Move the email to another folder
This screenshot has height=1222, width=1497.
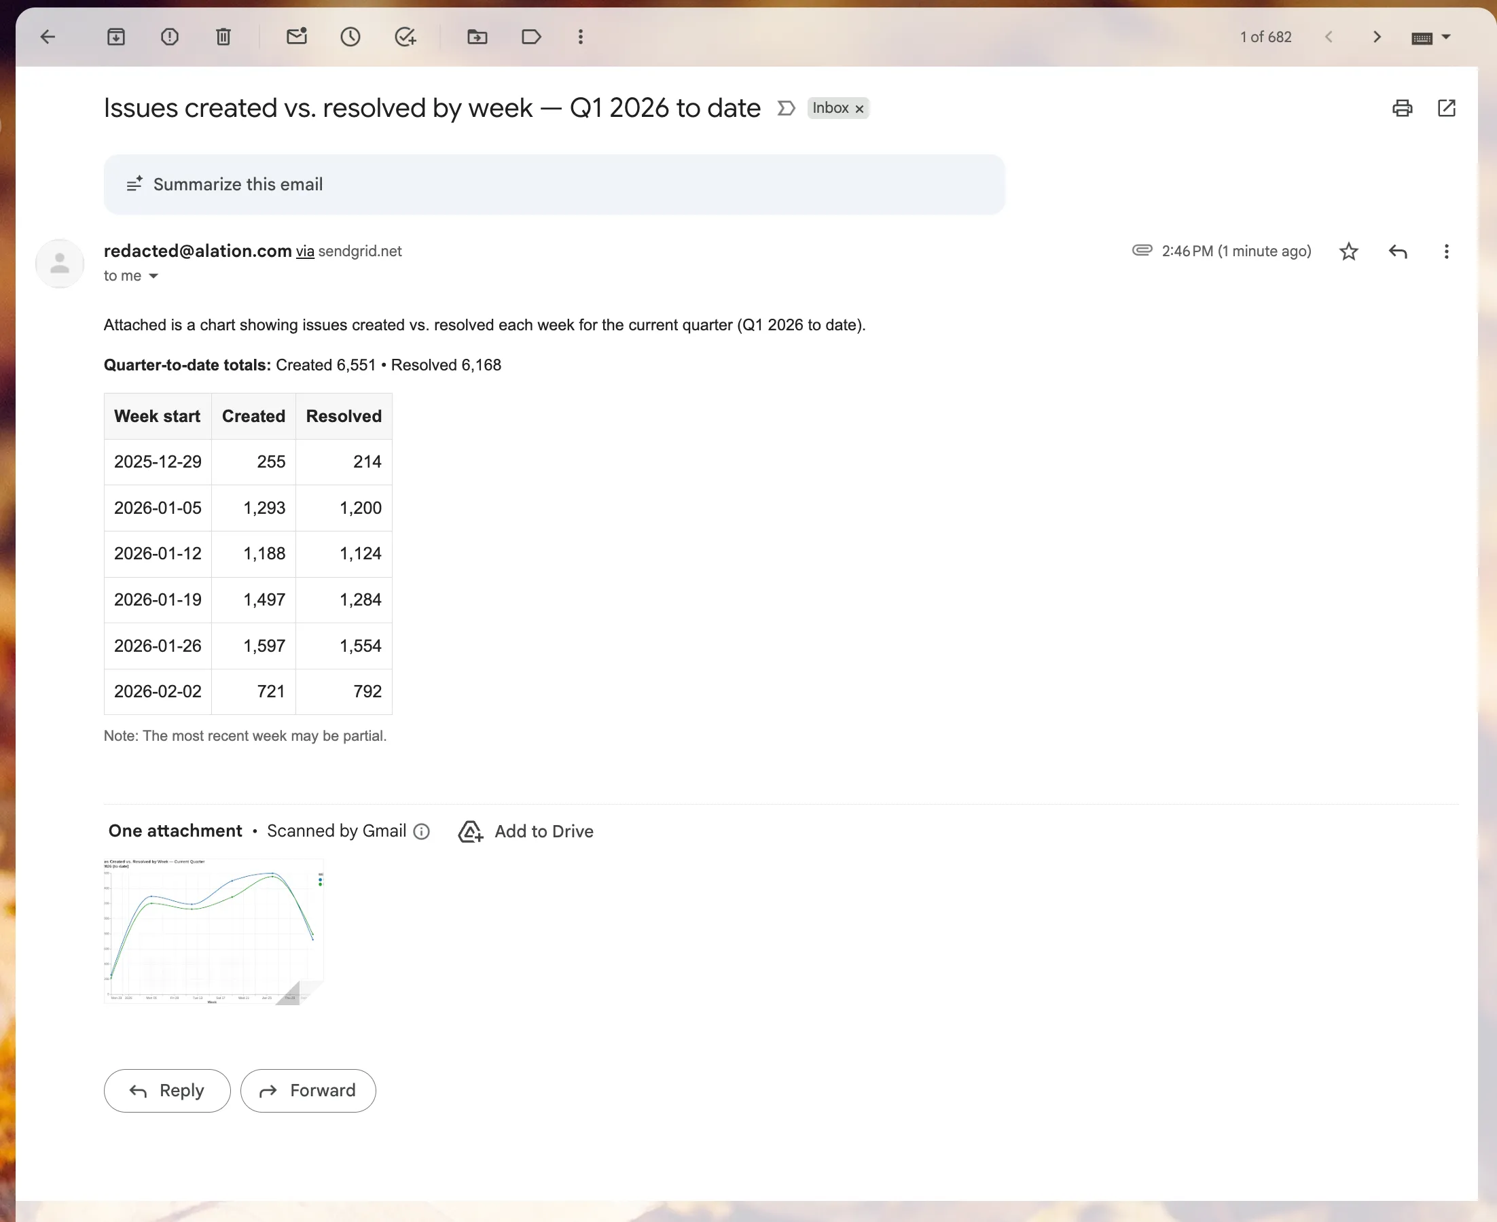[x=477, y=37]
